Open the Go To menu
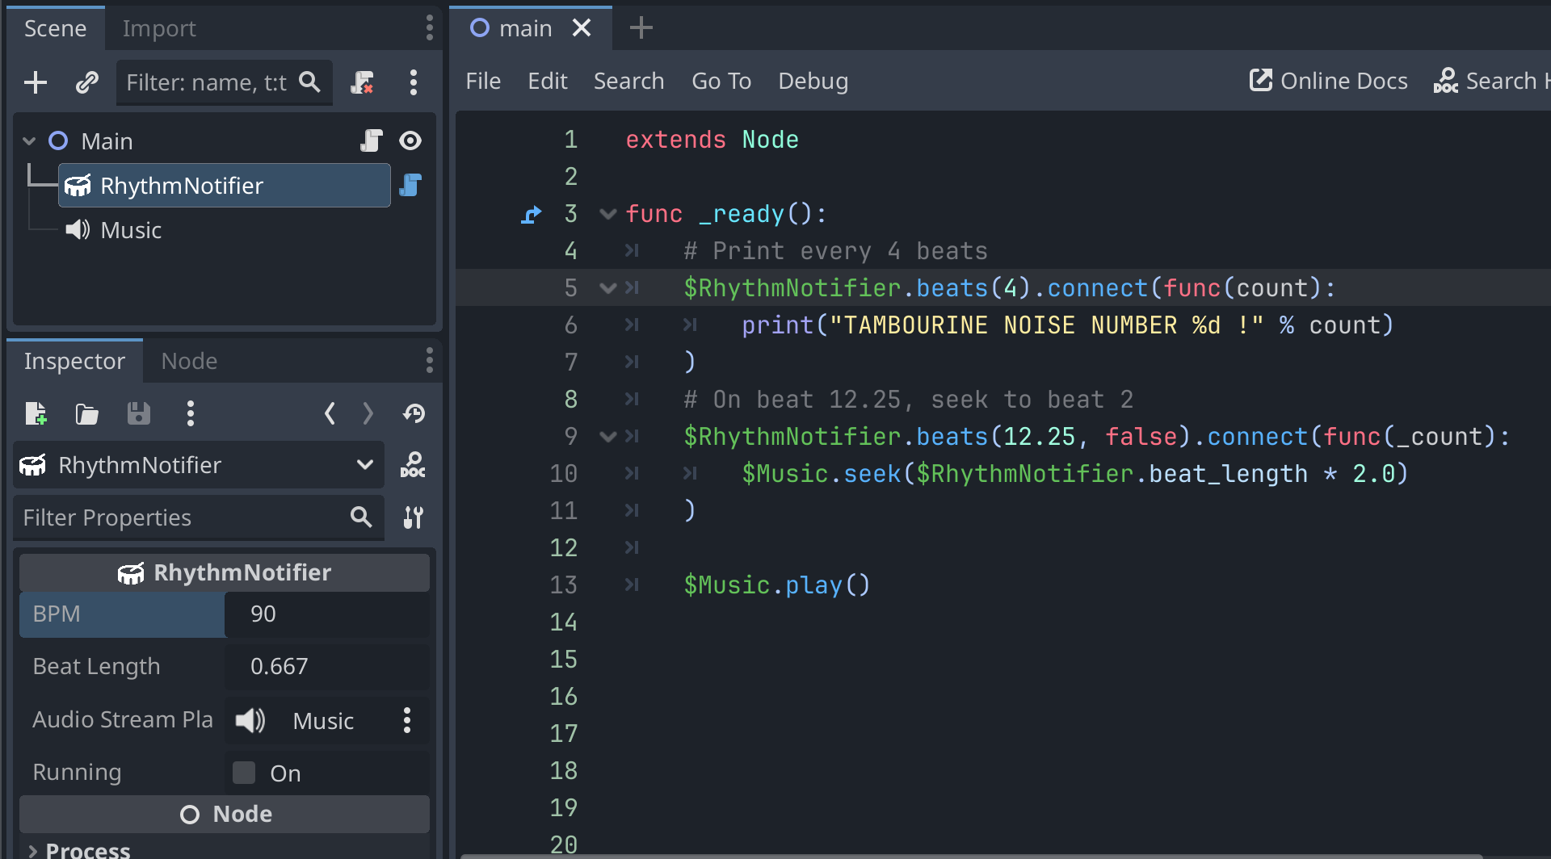Image resolution: width=1551 pixels, height=859 pixels. tap(721, 81)
